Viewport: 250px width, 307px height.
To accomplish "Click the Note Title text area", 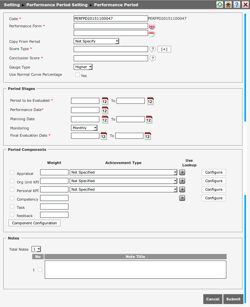I will [x=136, y=269].
